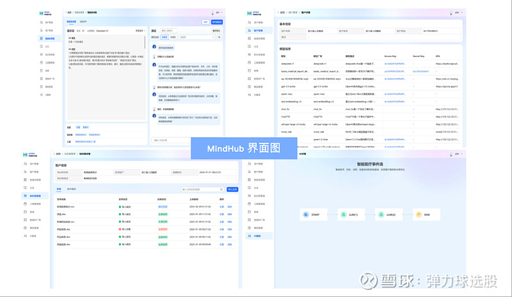This screenshot has height=297, width=512.
Task: Click AI sidebar icon in the agent chat panel
Action: pyautogui.click(x=42, y=95)
